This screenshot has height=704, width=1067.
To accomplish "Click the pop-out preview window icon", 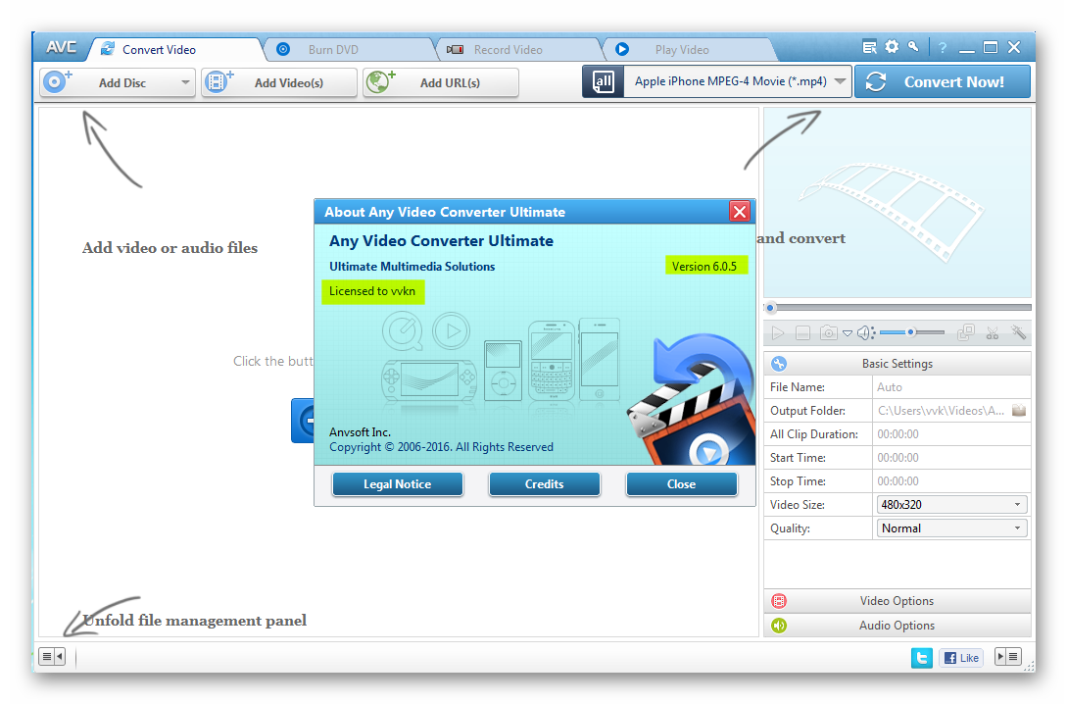I will 966,333.
